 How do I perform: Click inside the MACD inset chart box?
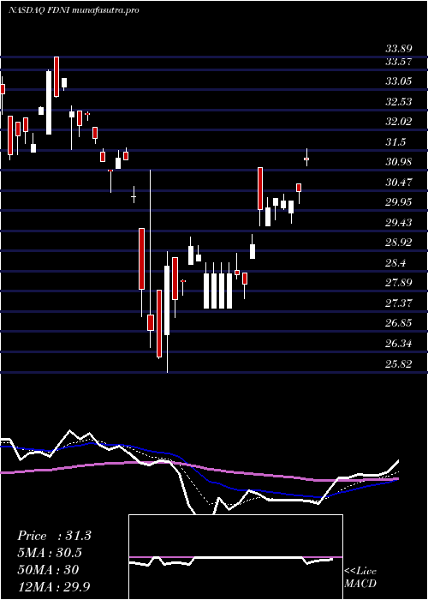[x=235, y=557]
